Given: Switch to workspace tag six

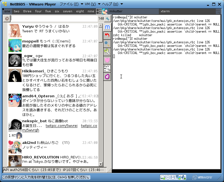Looking at the screenshot, I should [57, 11].
